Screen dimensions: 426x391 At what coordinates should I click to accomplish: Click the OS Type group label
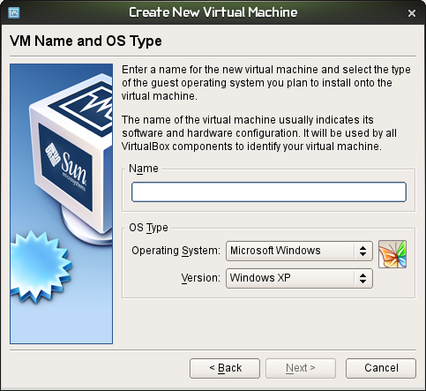point(148,228)
